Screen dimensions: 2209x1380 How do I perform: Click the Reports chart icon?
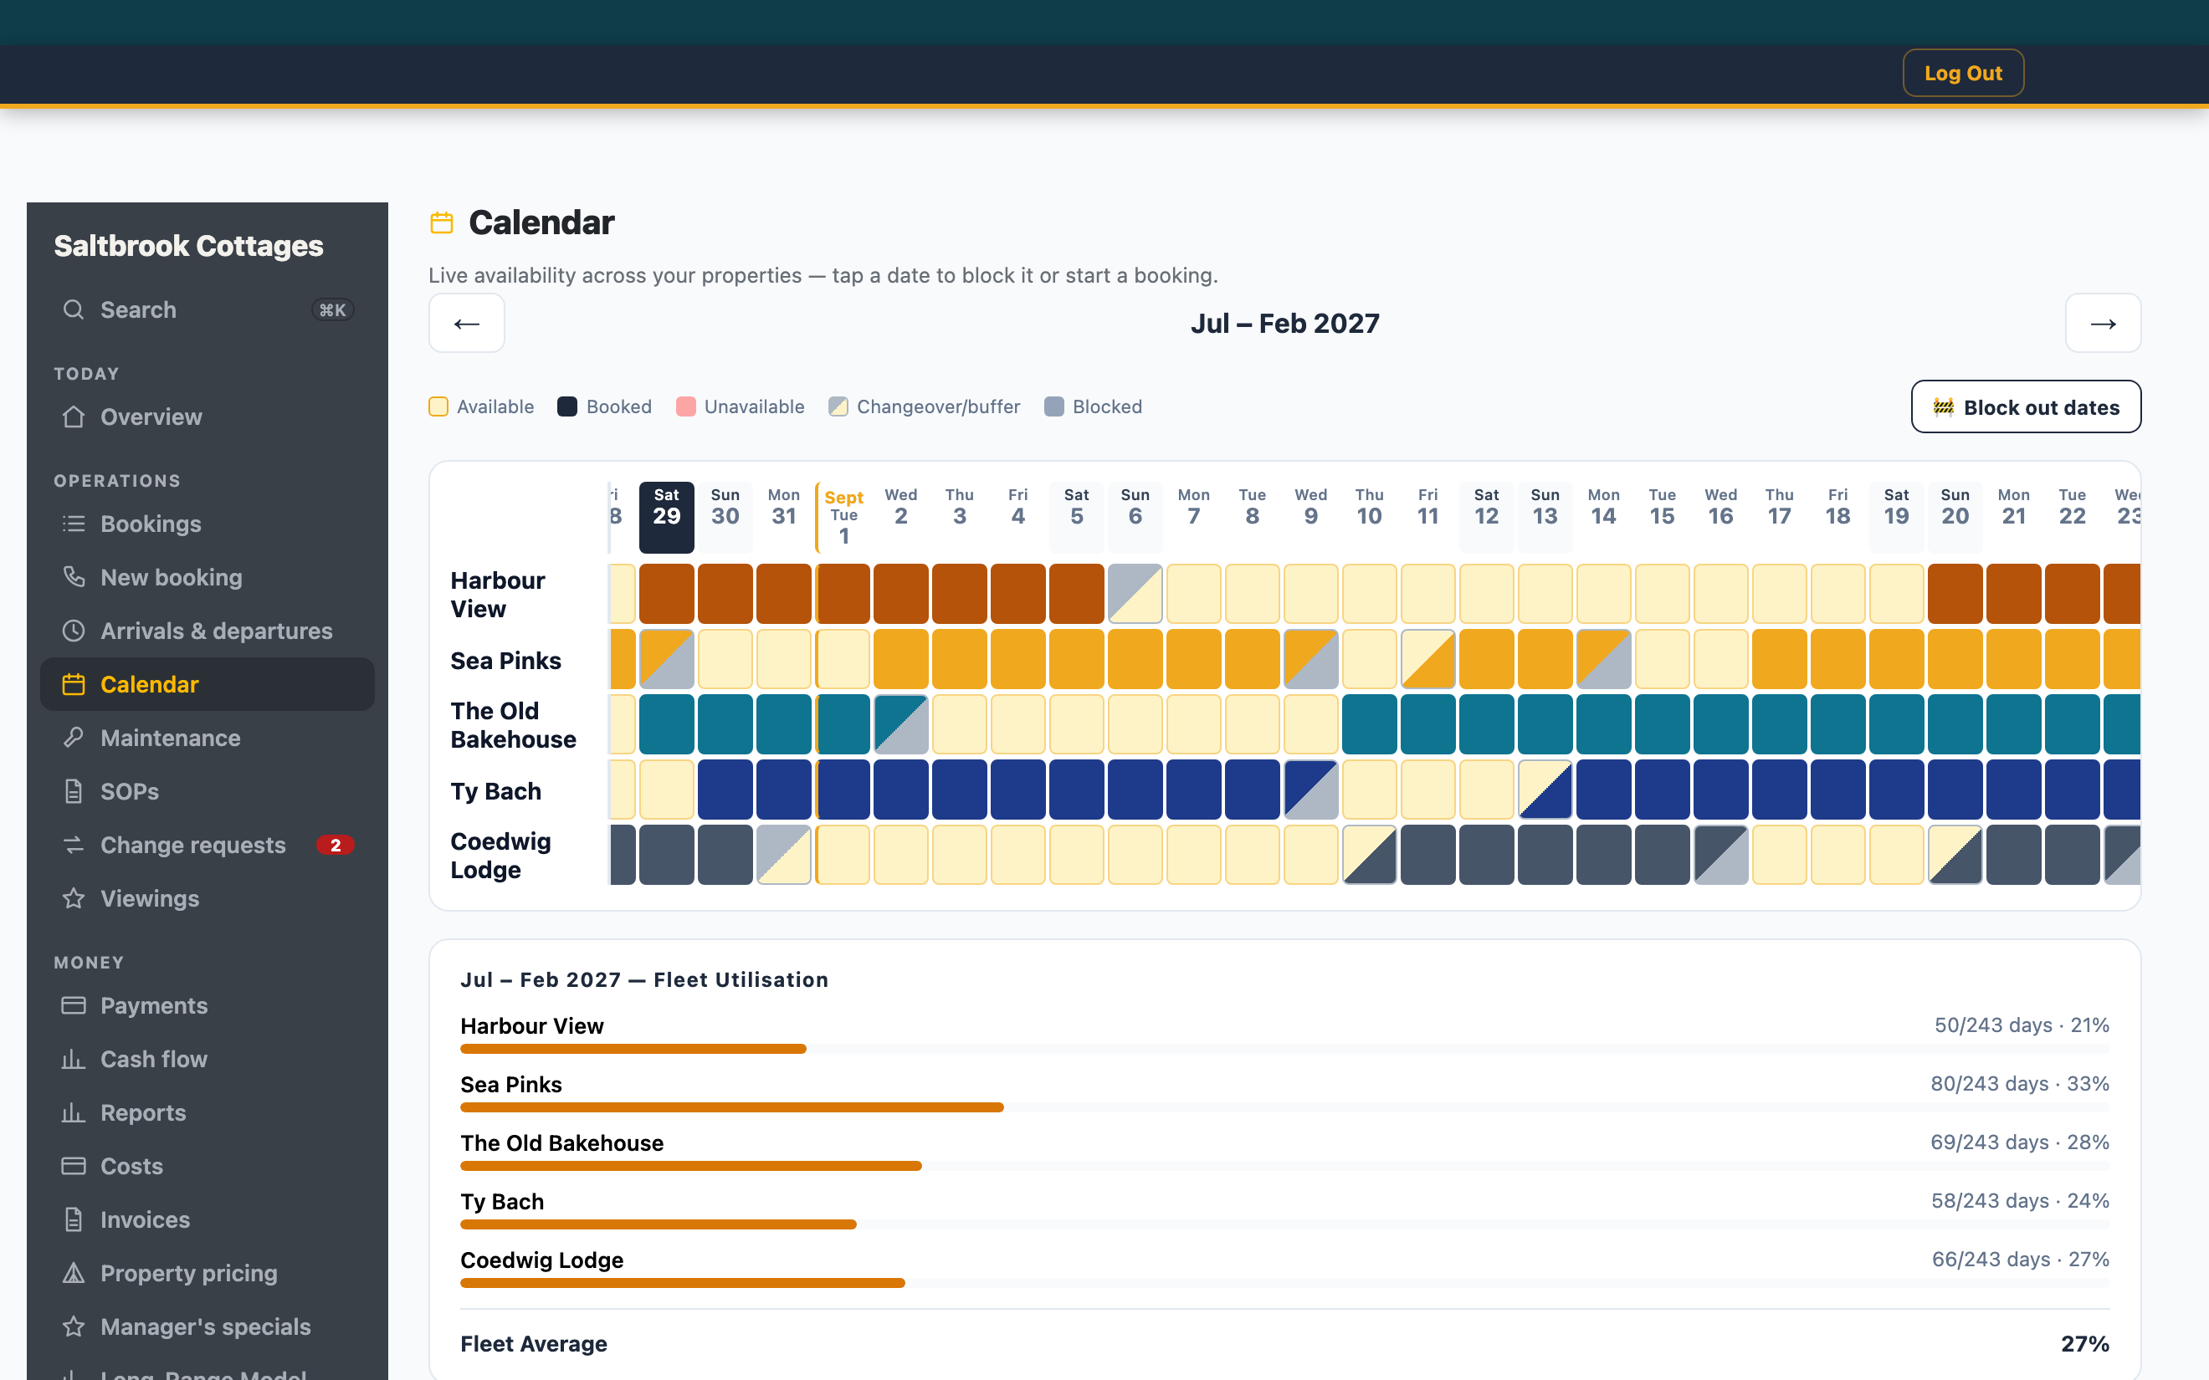[73, 1112]
